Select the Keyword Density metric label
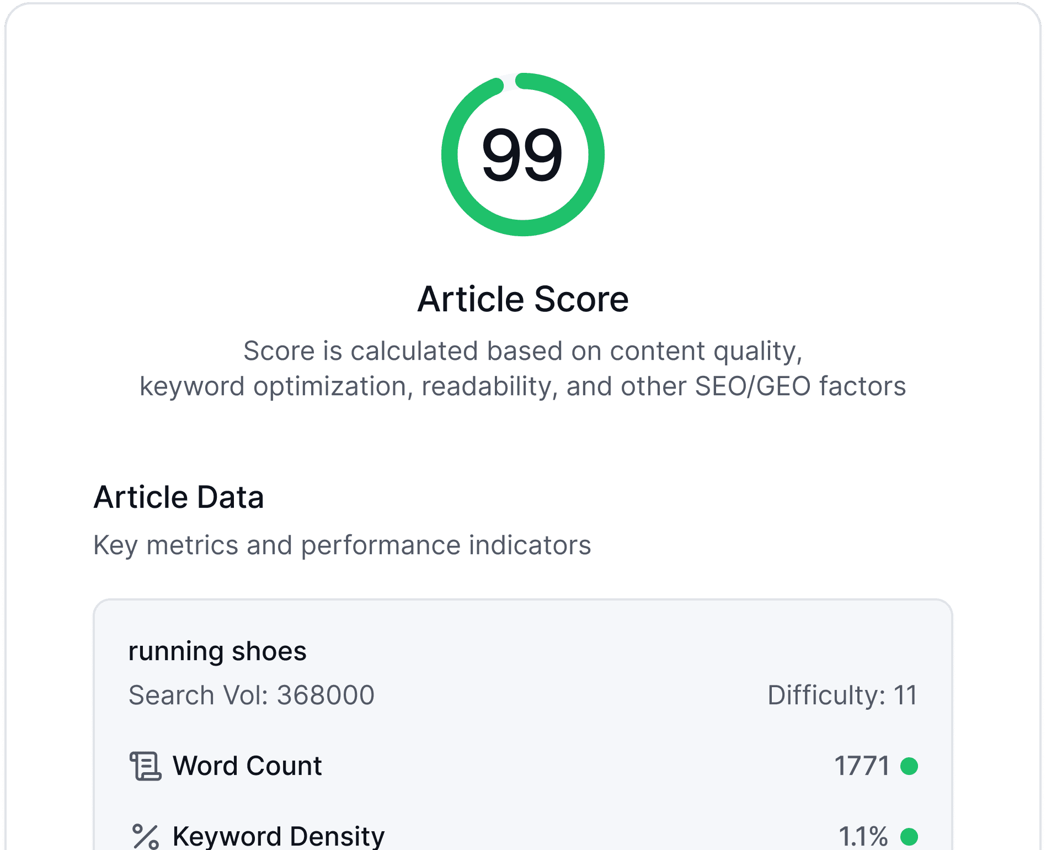The height and width of the screenshot is (850, 1046). [278, 837]
